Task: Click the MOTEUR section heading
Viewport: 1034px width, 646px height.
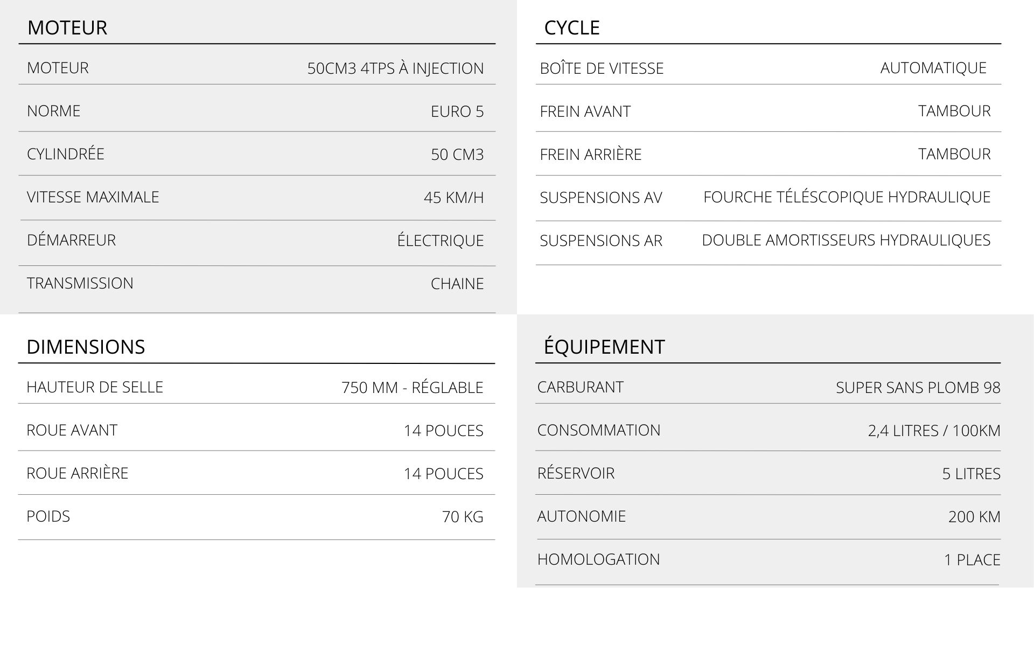Action: 67,27
